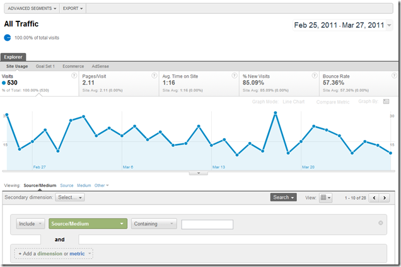Click the Visits value 530
This screenshot has height=267, width=401.
[12, 83]
